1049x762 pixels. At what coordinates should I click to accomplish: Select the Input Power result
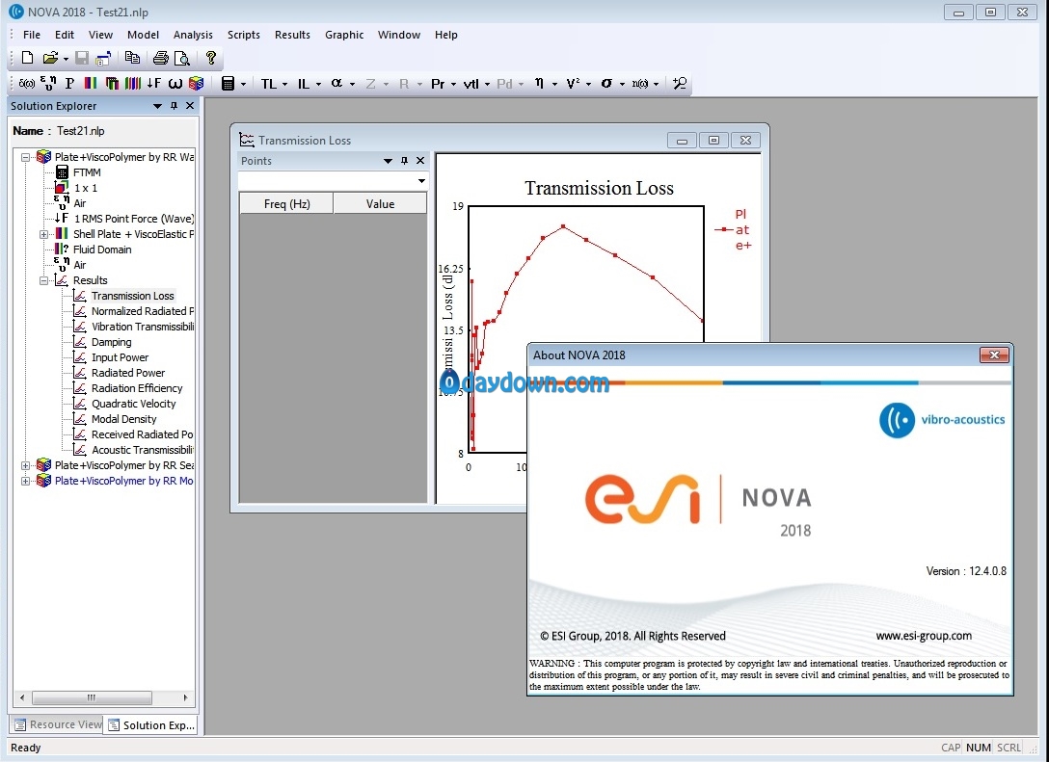(120, 357)
